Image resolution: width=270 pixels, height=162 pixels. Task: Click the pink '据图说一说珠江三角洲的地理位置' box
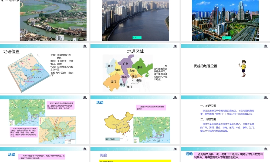(x=151, y=108)
